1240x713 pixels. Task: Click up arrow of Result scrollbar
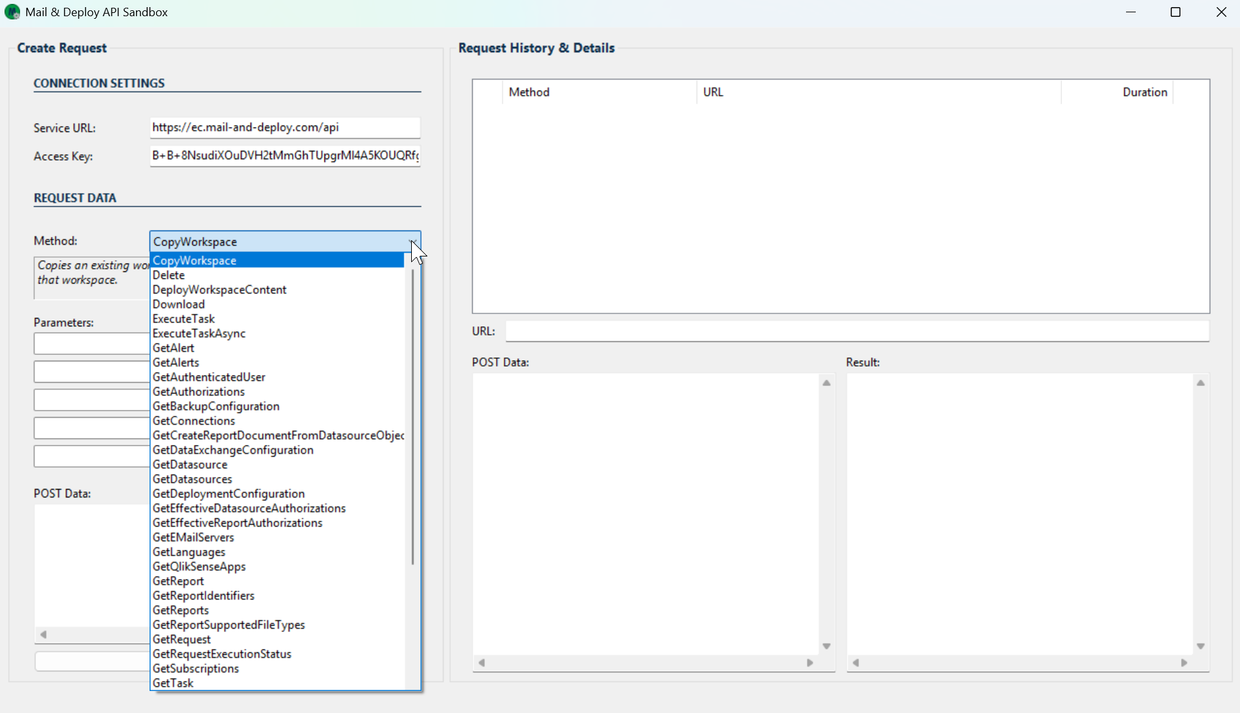(x=1201, y=383)
